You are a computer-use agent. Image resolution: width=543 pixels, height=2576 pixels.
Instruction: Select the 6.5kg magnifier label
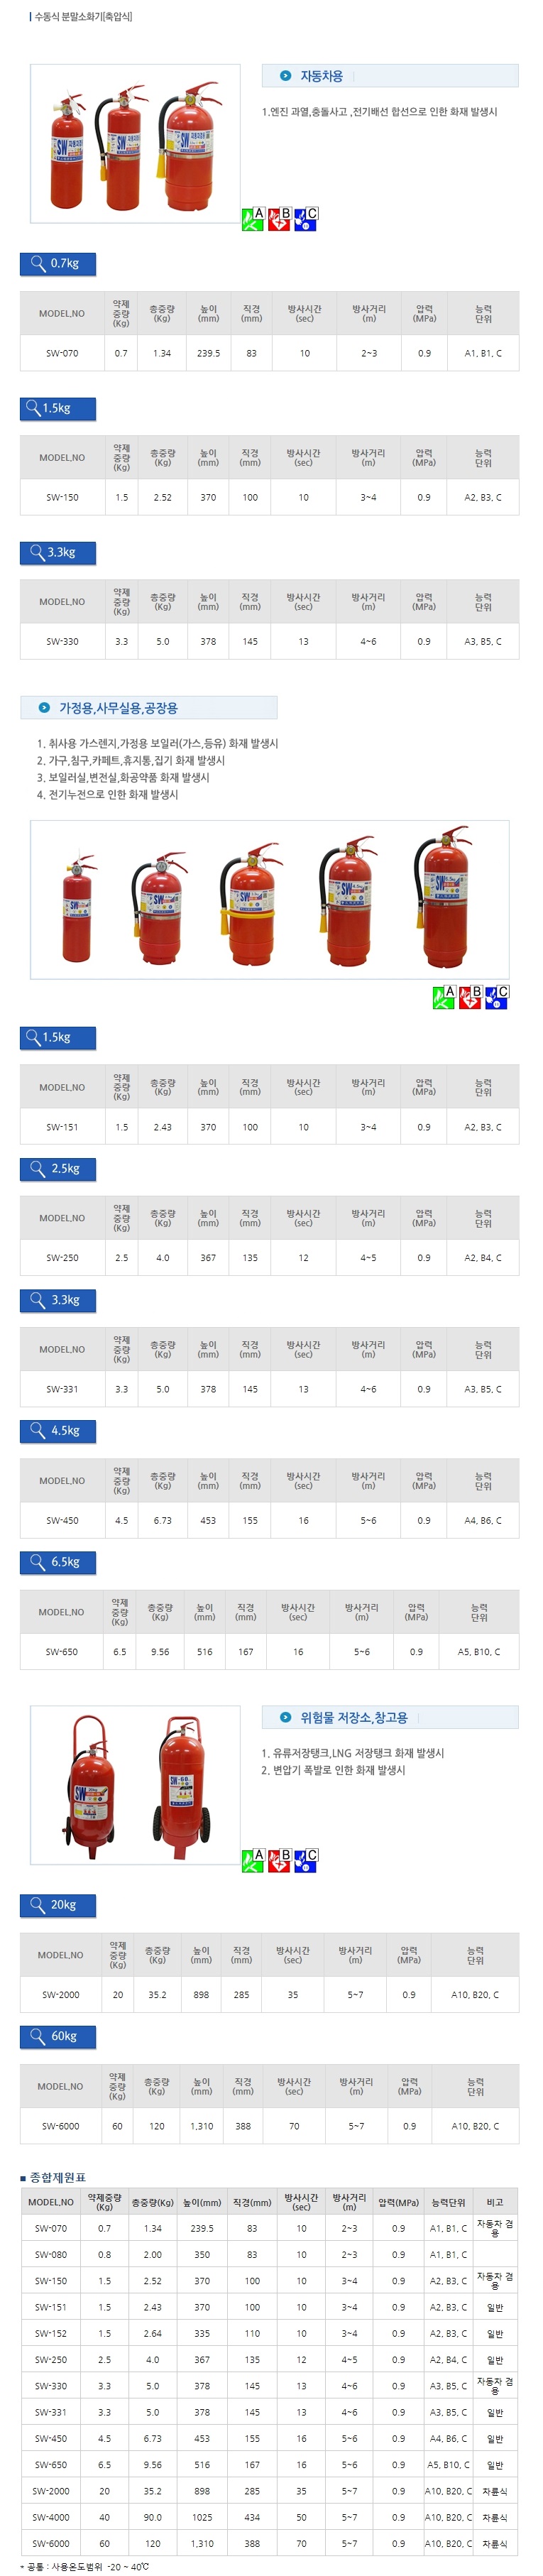point(58,1562)
